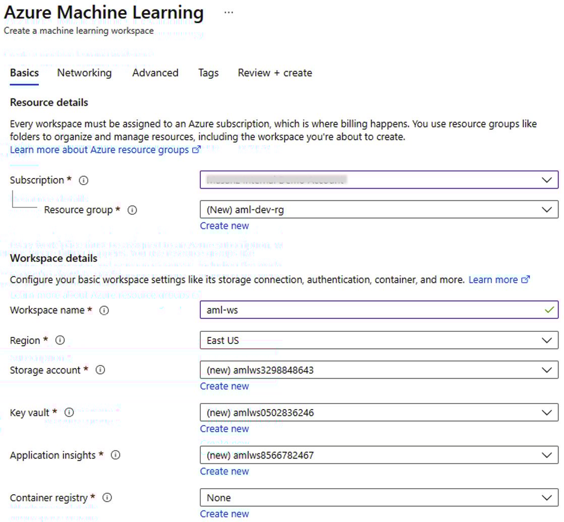Click the Create a machine learning workspace subtitle

pyautogui.click(x=79, y=31)
